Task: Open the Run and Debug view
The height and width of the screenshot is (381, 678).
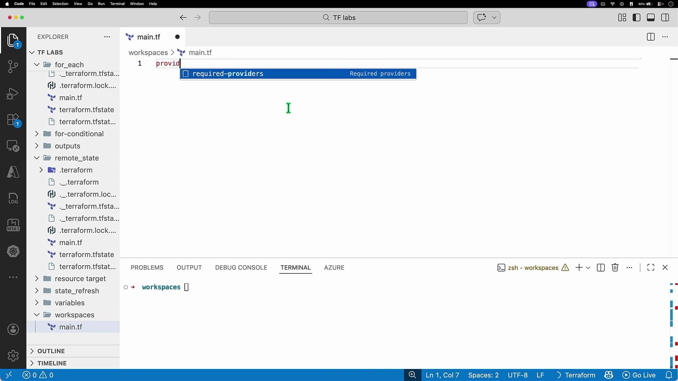Action: pos(13,93)
